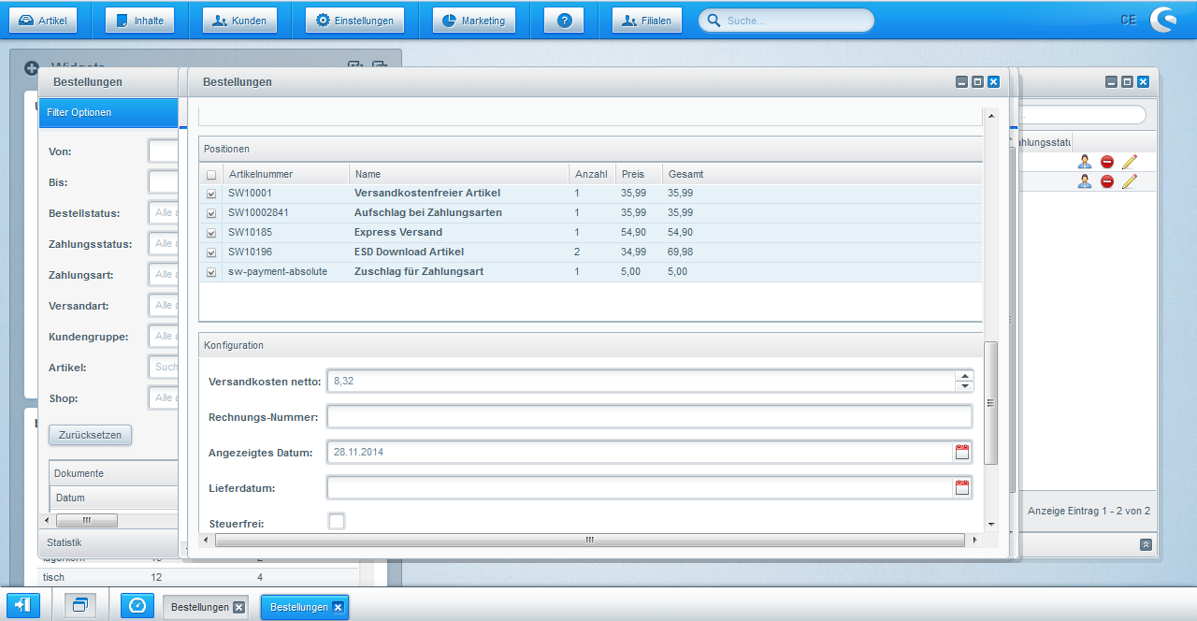This screenshot has width=1197, height=621.
Task: Open customer icon in first order row
Action: click(1085, 162)
